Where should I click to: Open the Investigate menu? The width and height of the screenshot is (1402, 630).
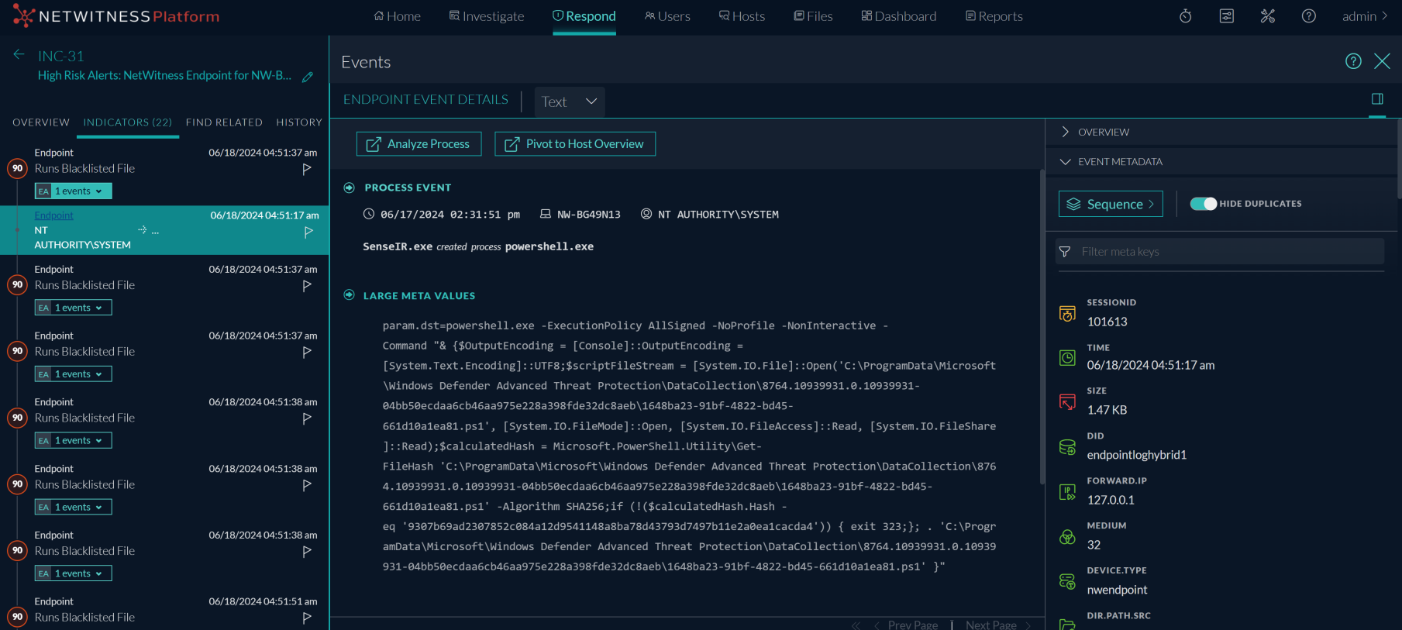(487, 16)
